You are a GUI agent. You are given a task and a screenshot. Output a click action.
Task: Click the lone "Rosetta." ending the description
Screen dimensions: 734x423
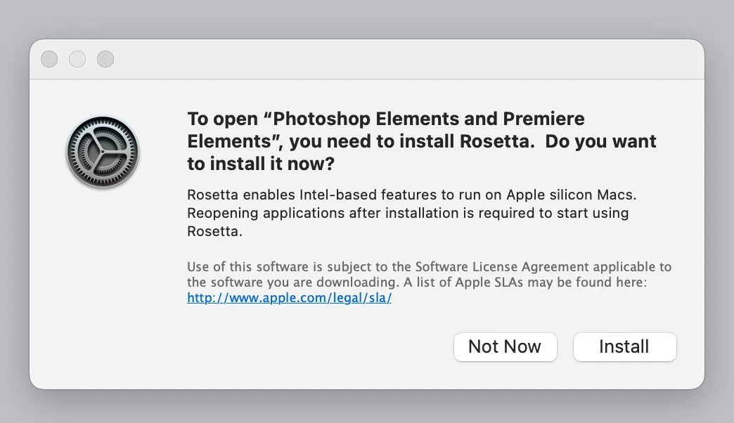[214, 230]
